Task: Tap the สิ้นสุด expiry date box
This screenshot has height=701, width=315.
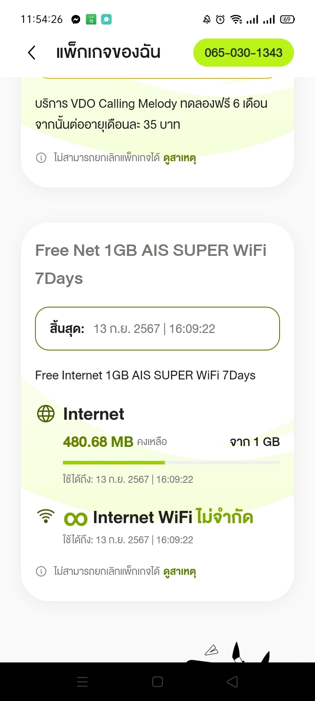Action: point(157,329)
